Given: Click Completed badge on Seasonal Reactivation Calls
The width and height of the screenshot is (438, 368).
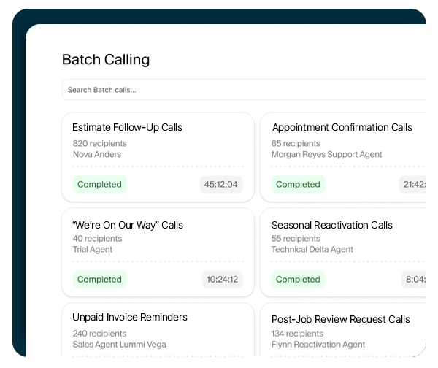Looking at the screenshot, I should [298, 280].
